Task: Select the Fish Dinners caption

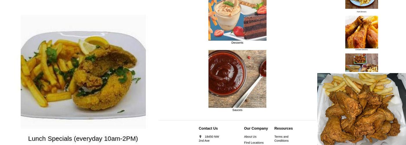Action: 362,12
